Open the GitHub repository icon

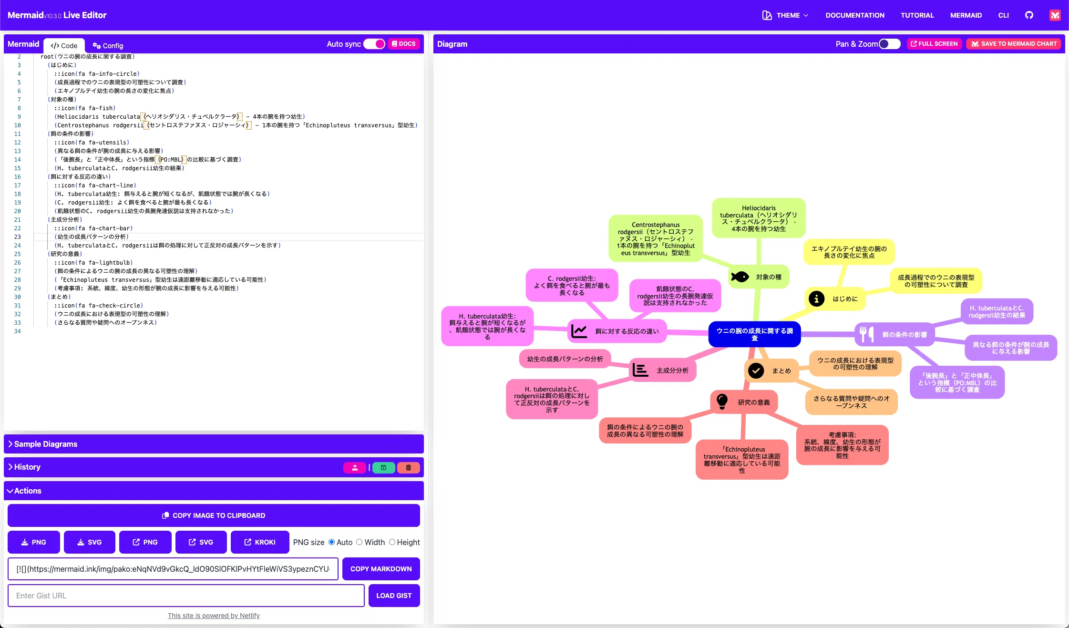click(x=1029, y=15)
